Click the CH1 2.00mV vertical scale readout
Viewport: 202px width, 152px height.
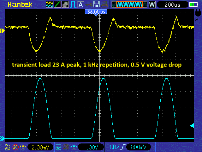[40, 147]
